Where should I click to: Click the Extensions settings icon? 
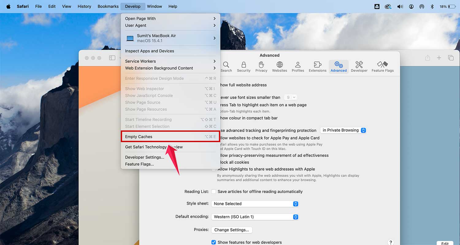coord(317,67)
